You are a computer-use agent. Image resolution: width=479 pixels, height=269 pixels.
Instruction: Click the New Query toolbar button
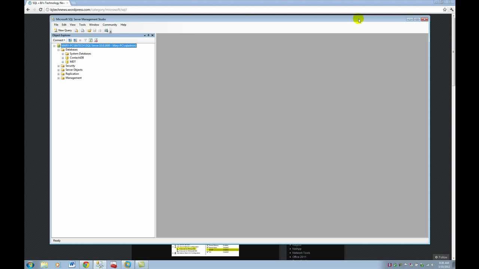coord(62,30)
